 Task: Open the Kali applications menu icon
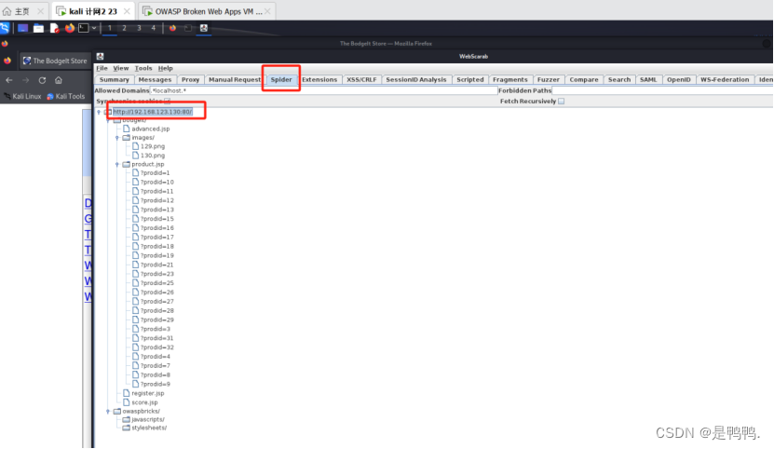click(5, 28)
